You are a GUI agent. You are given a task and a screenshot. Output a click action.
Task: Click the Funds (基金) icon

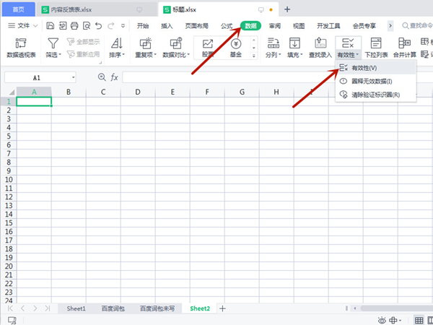click(x=236, y=45)
